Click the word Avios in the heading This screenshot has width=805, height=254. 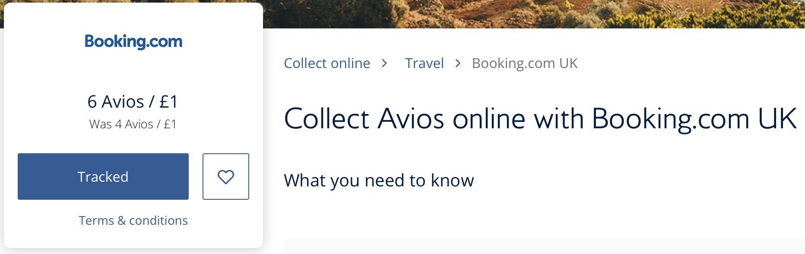tap(411, 119)
